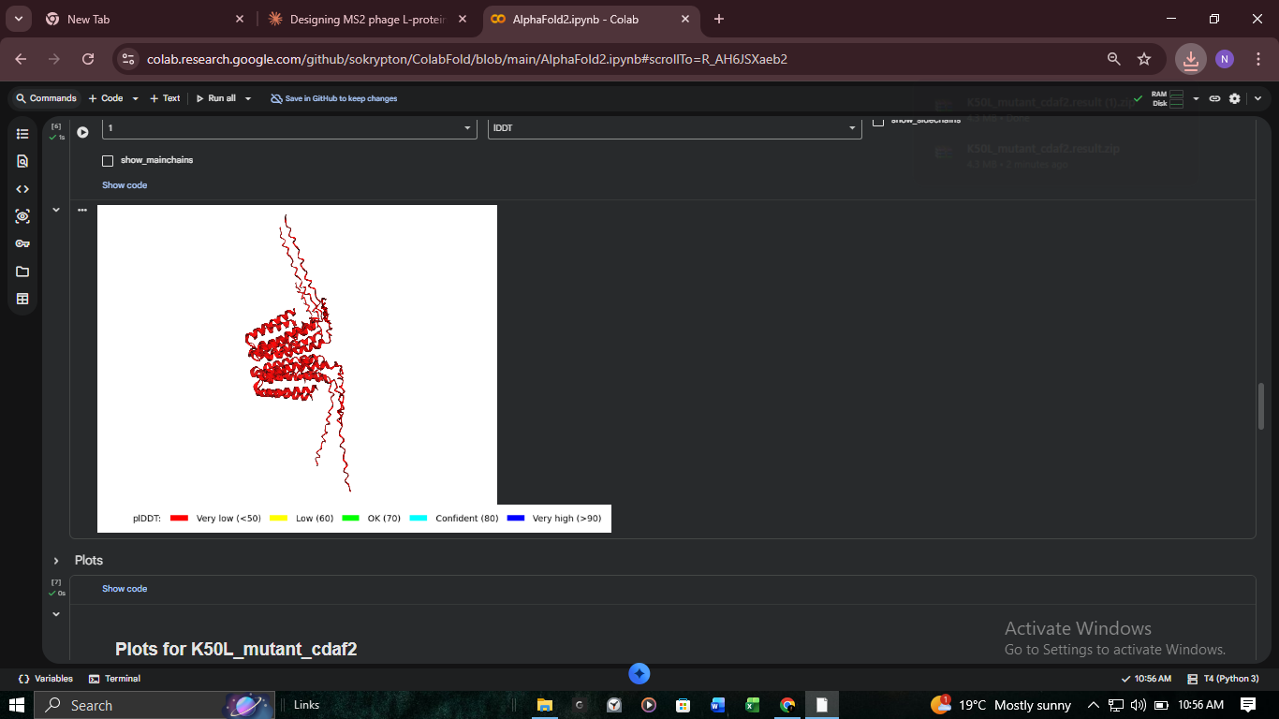Image resolution: width=1279 pixels, height=719 pixels.
Task: View site information icon in address bar
Action: click(x=129, y=59)
